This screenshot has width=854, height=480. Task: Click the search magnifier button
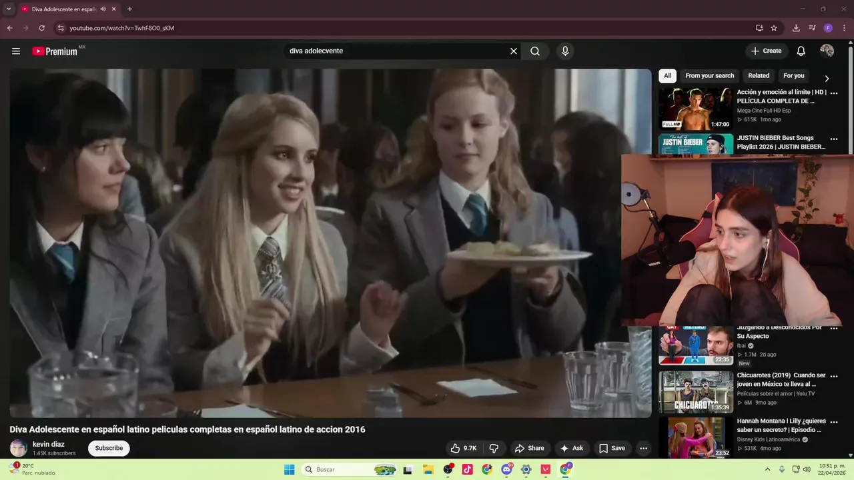point(535,51)
